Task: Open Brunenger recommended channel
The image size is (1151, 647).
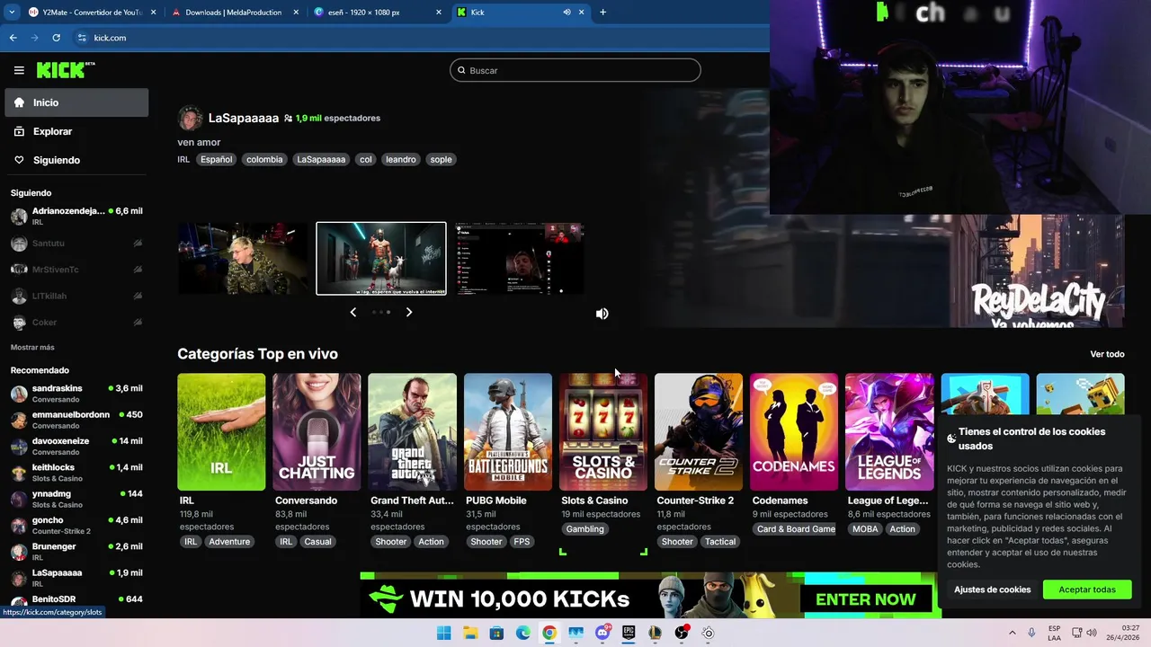Action: [76, 552]
